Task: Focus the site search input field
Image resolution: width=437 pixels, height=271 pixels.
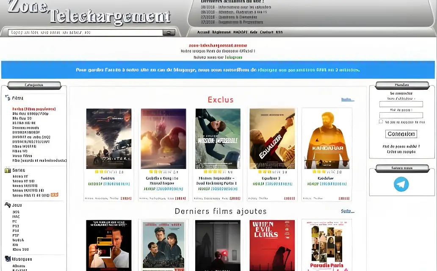Action: (85, 33)
